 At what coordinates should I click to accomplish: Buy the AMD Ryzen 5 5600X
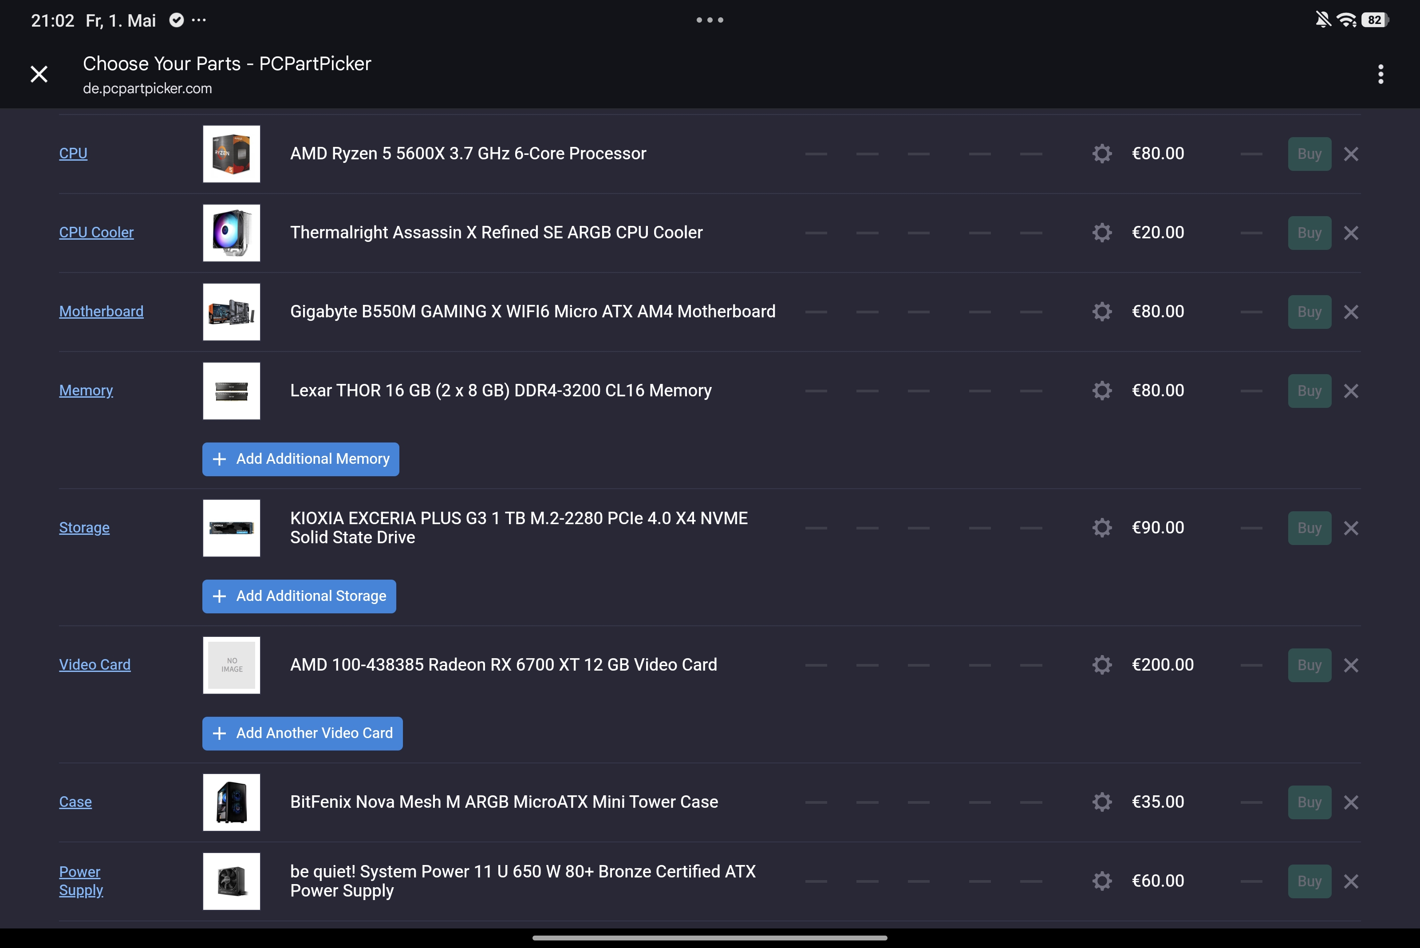(x=1310, y=154)
